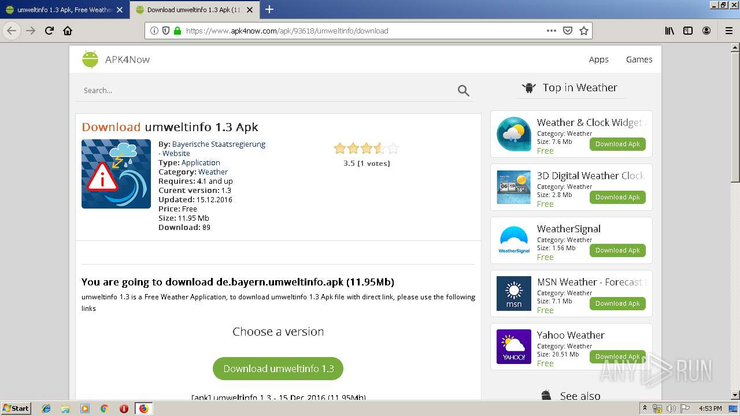The height and width of the screenshot is (416, 740).
Task: Open volume control in system tray
Action: (672, 408)
